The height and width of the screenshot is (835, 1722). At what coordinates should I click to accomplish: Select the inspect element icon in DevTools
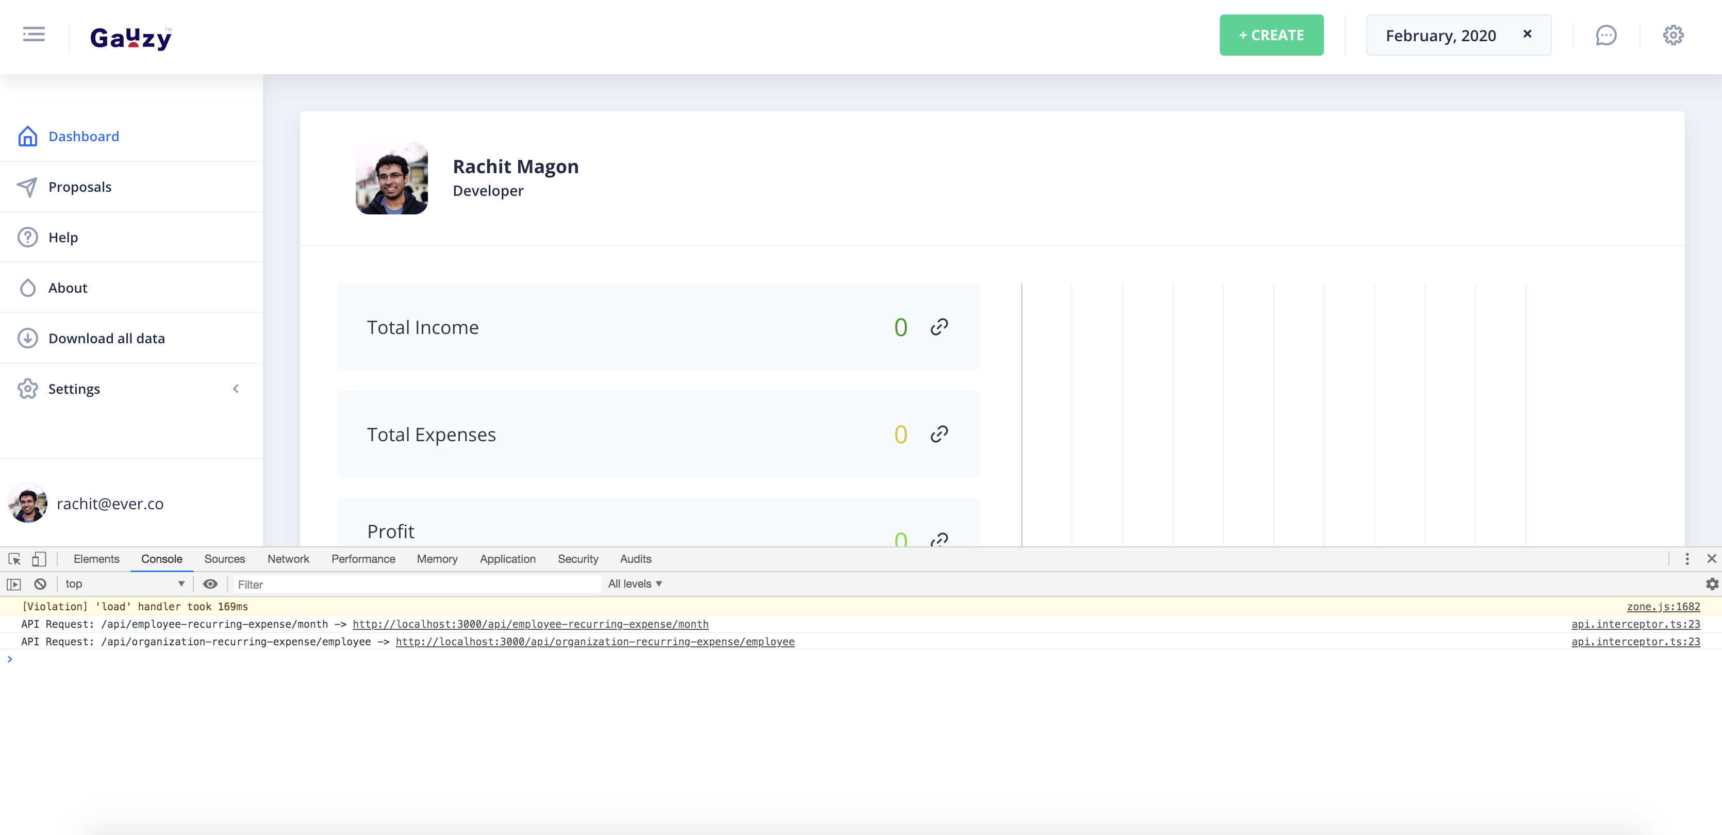coord(14,558)
